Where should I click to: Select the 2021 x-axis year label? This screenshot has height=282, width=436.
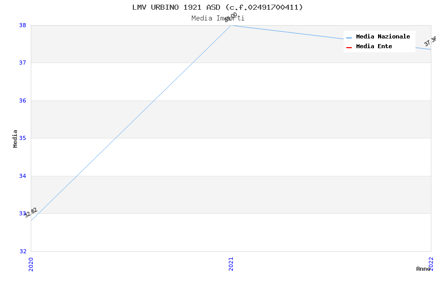pyautogui.click(x=231, y=264)
